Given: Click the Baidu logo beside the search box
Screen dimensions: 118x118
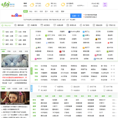Looking at the screenshot, I should pyautogui.click(x=17, y=15).
